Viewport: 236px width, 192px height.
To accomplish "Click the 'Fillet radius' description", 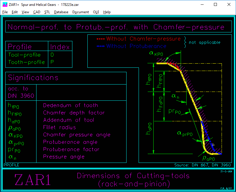I will (x=59, y=128).
